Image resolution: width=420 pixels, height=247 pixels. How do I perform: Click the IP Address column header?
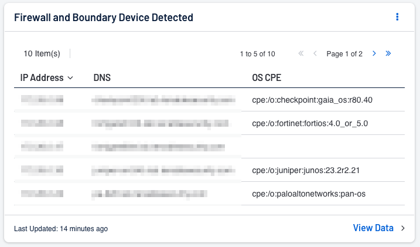coord(42,77)
